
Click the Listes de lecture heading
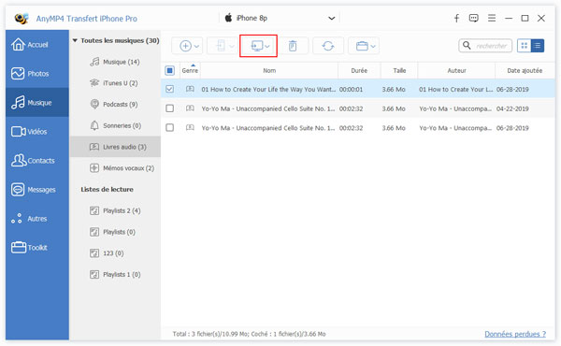coord(107,189)
